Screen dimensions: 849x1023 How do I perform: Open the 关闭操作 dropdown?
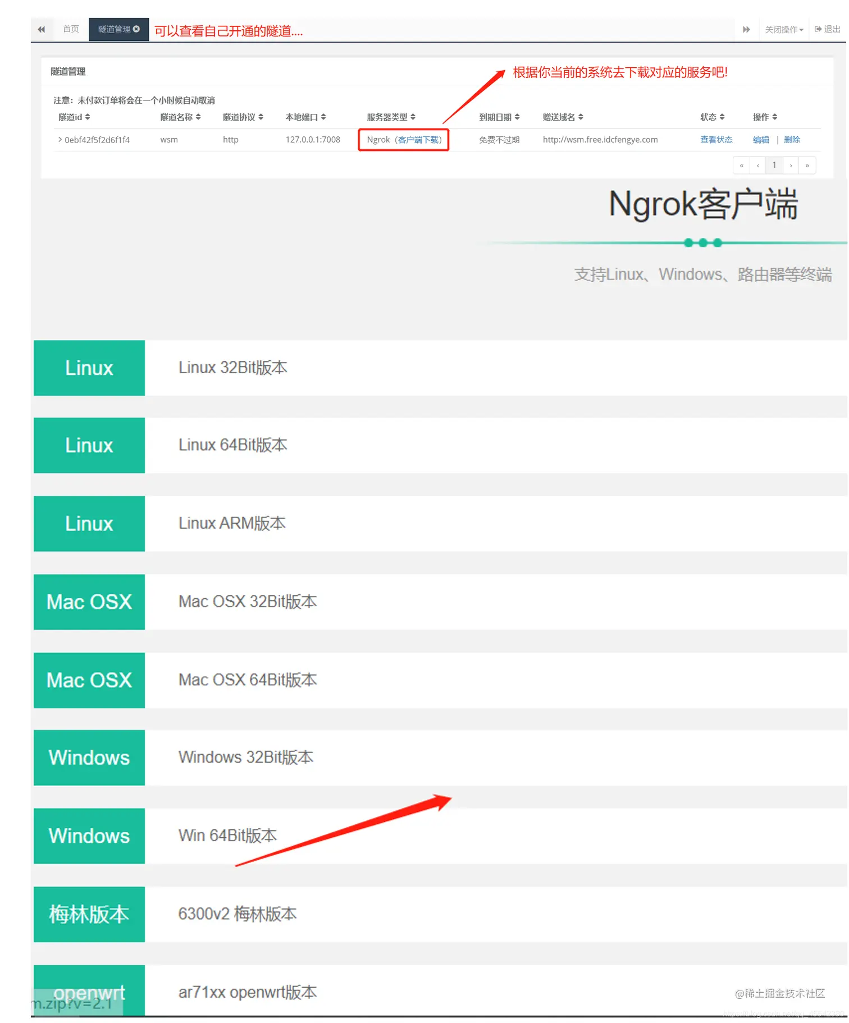[x=783, y=29]
